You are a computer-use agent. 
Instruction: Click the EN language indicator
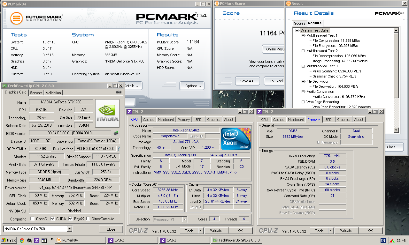tap(383, 240)
